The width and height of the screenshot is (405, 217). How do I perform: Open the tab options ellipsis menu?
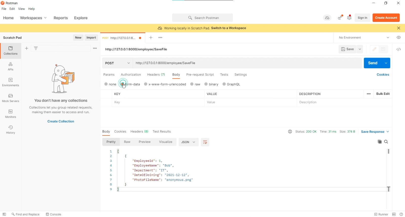(x=160, y=38)
